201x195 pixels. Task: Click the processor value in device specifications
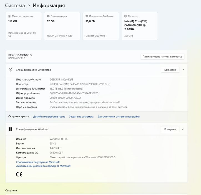point(80,84)
